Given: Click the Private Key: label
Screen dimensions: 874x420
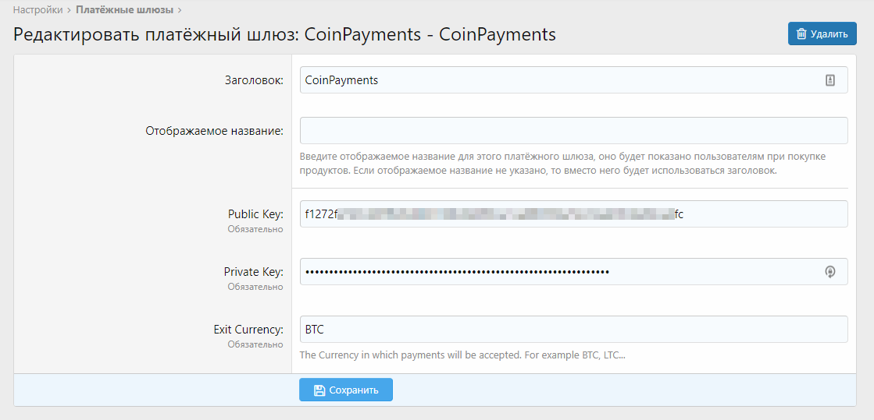Looking at the screenshot, I should [253, 272].
